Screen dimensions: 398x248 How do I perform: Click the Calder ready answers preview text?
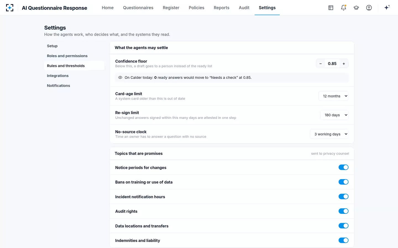point(188,78)
